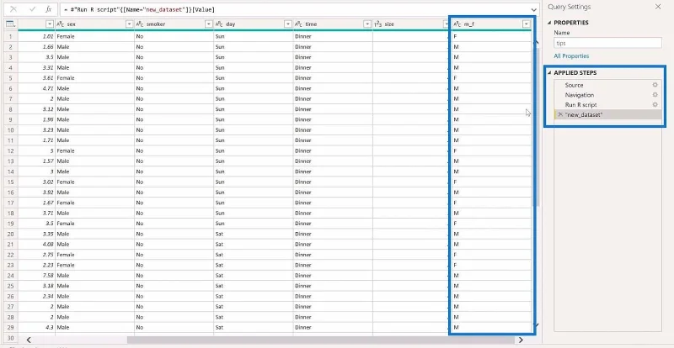Select the size column header

(x=410, y=24)
